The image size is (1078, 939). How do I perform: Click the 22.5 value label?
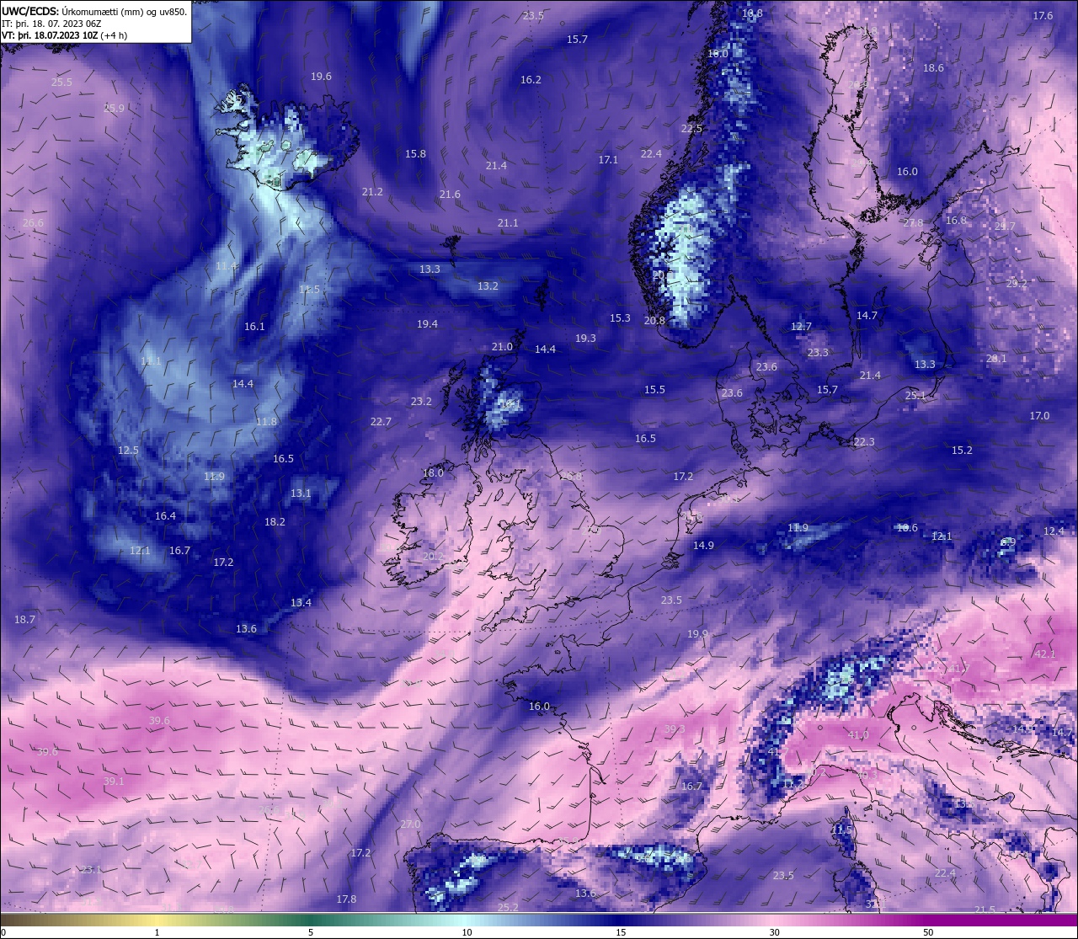691,129
